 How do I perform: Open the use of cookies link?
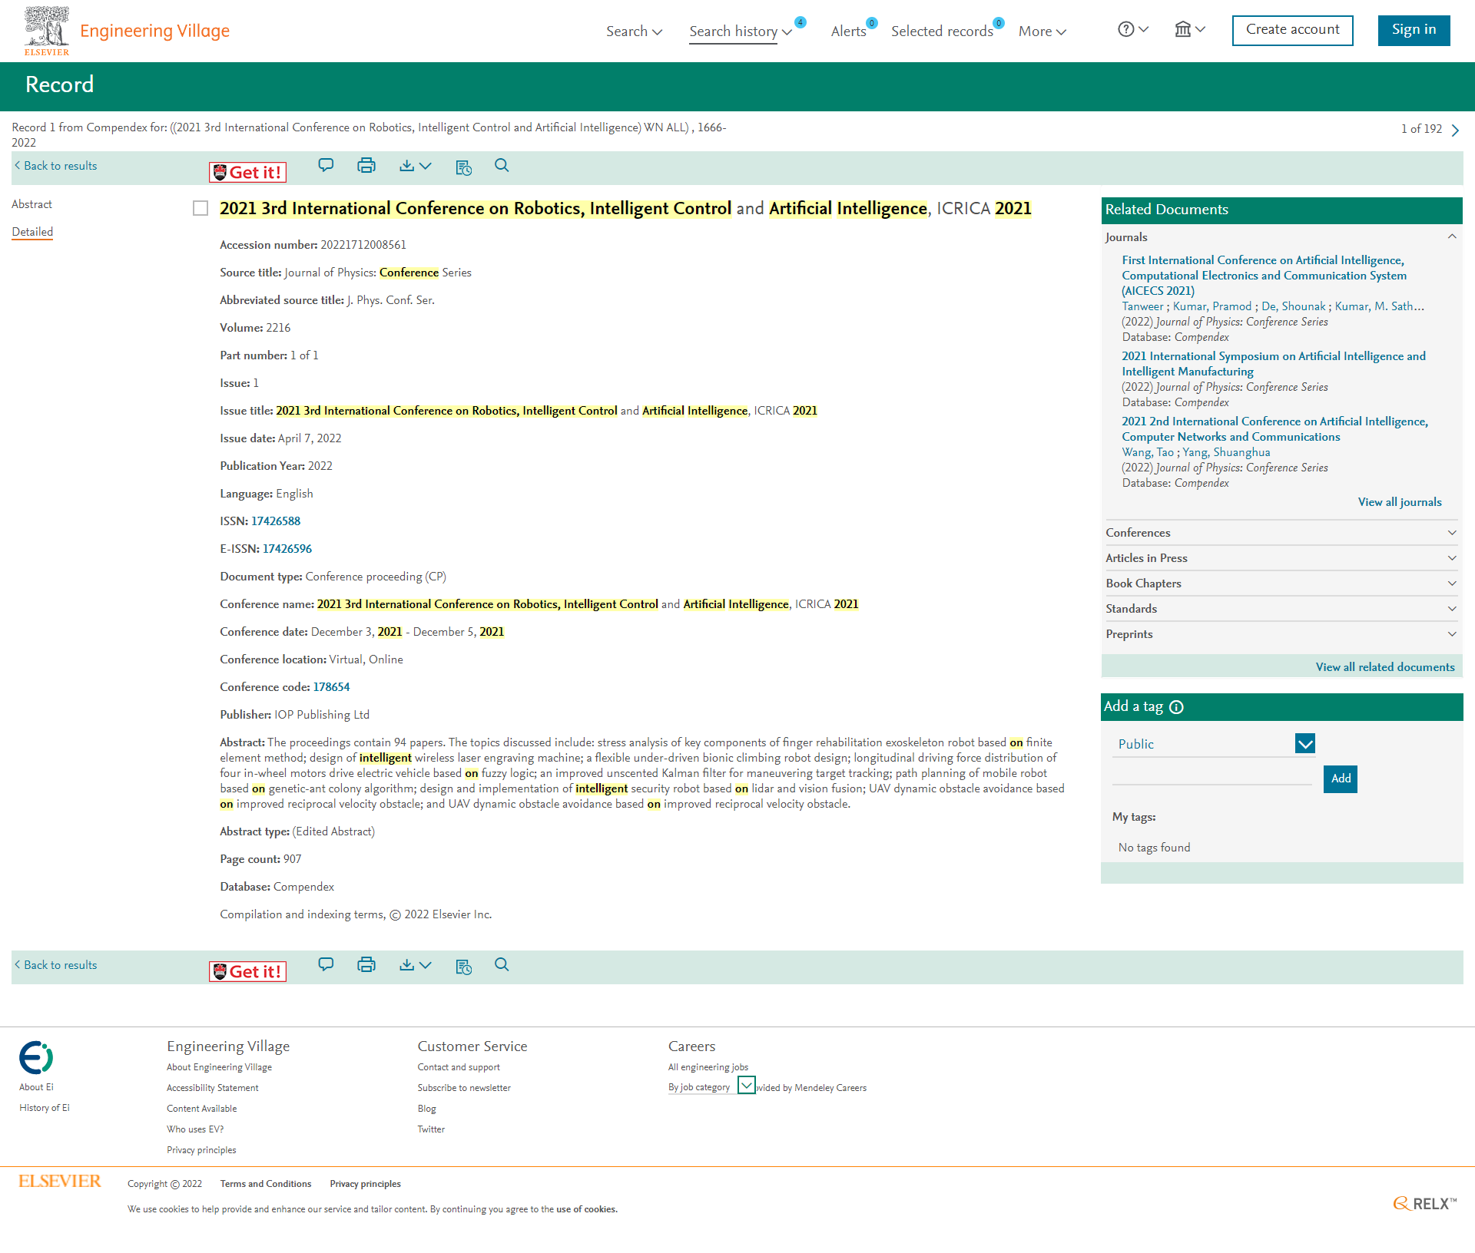pos(586,1209)
